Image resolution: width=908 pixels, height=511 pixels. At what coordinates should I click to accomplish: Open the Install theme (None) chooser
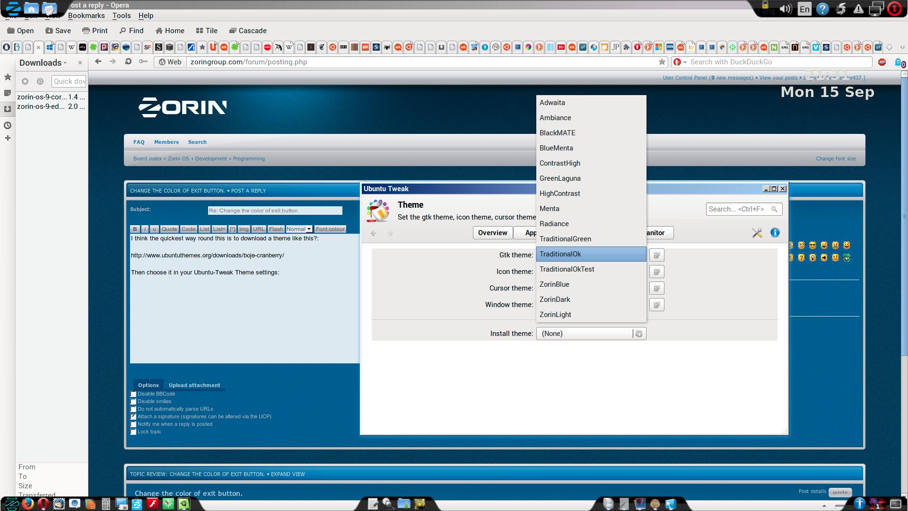tap(591, 334)
